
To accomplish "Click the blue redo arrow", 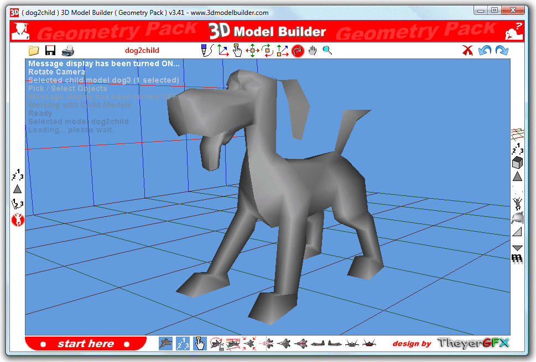I will coord(502,51).
